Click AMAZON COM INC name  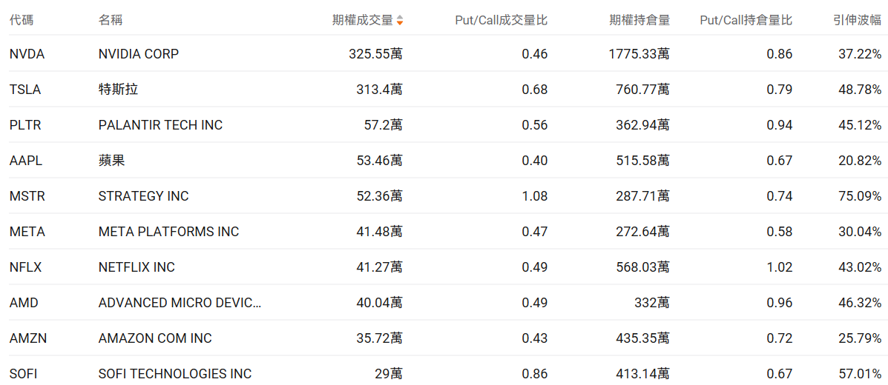(155, 338)
